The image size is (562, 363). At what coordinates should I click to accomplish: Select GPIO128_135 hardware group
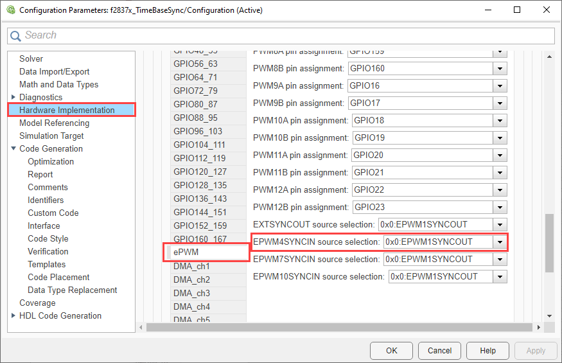coord(208,185)
